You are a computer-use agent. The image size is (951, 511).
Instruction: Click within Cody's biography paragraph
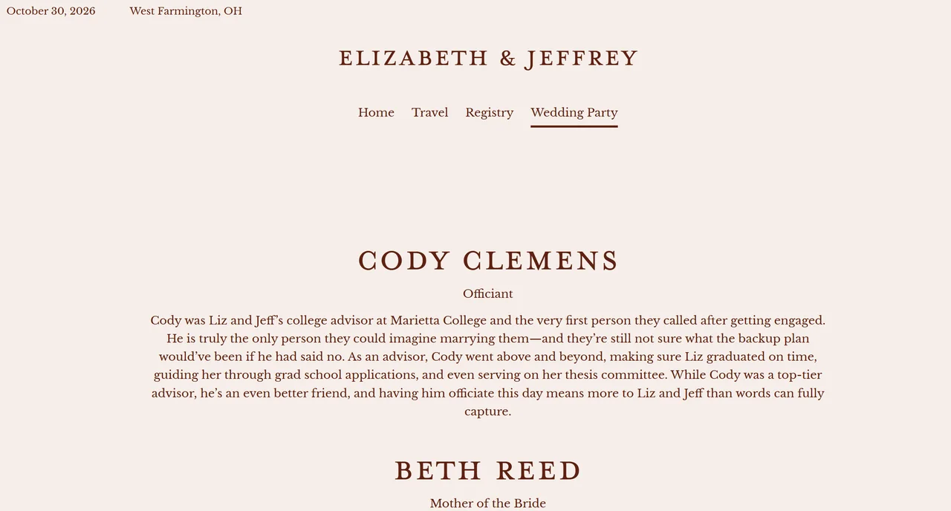tap(487, 357)
